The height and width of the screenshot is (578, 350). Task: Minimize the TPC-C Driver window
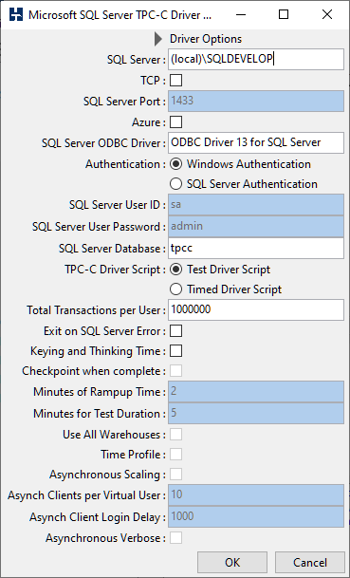coord(241,15)
